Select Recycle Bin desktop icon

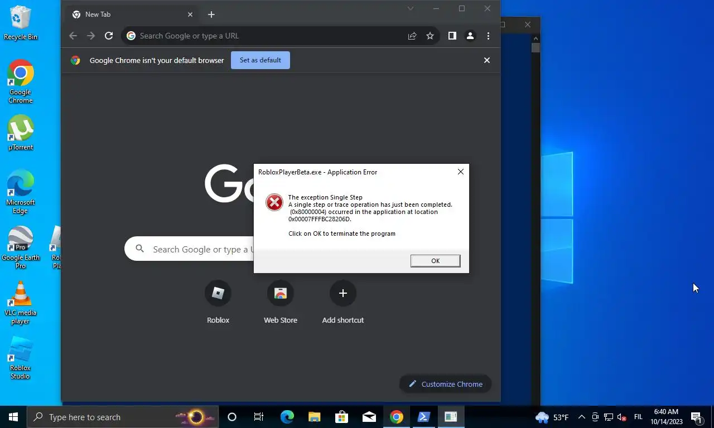tap(21, 23)
